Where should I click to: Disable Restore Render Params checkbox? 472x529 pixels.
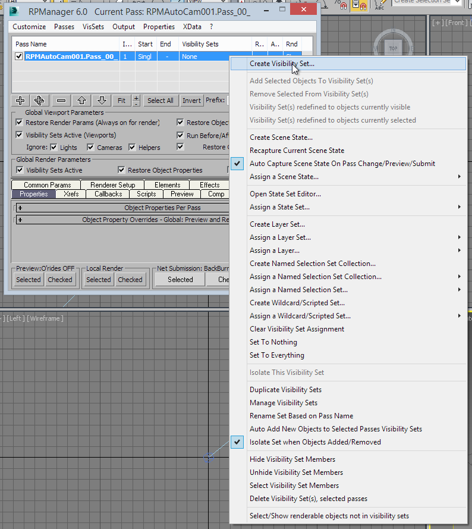[20, 123]
